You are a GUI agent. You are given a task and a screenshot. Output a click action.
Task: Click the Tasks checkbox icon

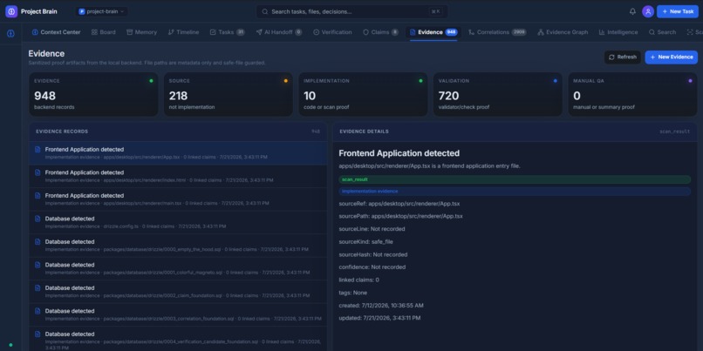coord(213,32)
